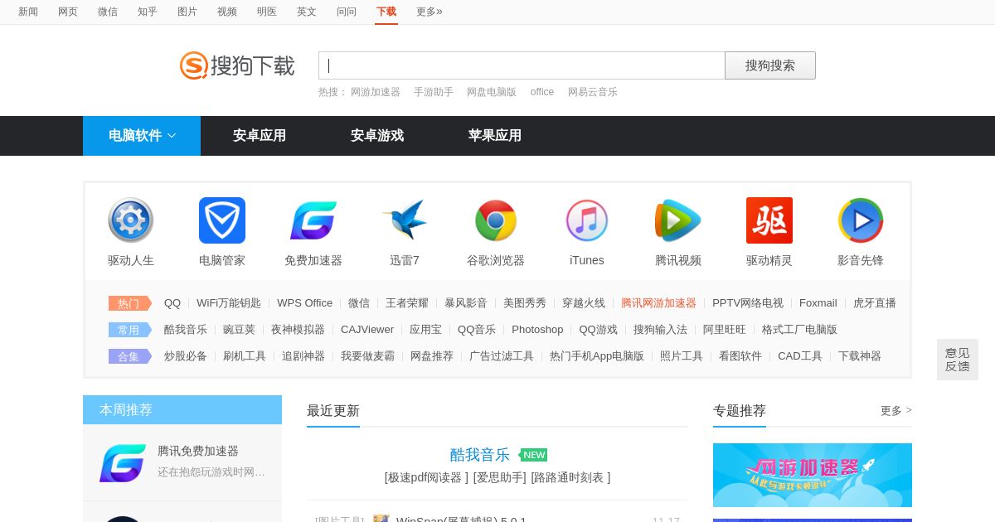Open 更多» in the top navigation

click(430, 12)
